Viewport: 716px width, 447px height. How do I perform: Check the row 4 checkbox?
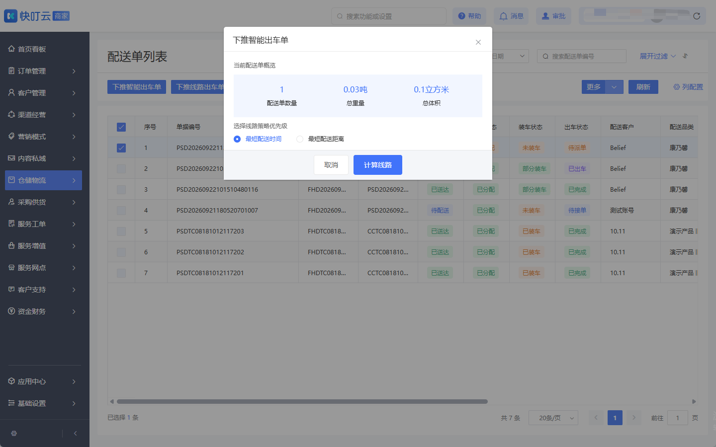pyautogui.click(x=121, y=211)
